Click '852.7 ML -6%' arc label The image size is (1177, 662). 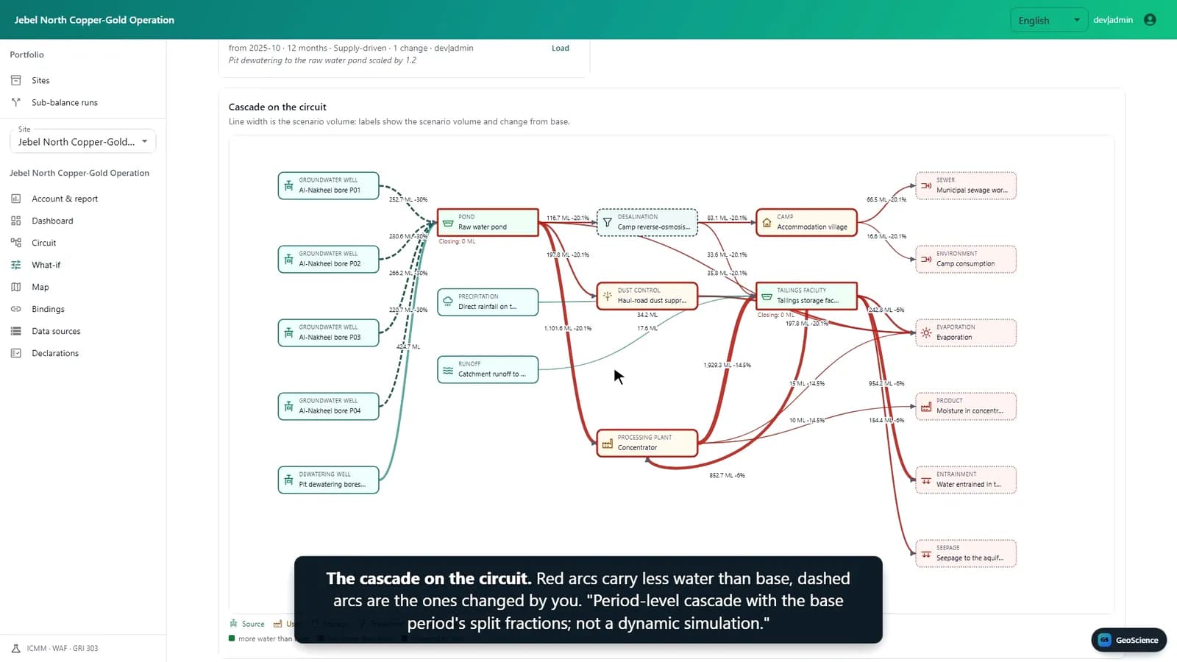(x=727, y=475)
